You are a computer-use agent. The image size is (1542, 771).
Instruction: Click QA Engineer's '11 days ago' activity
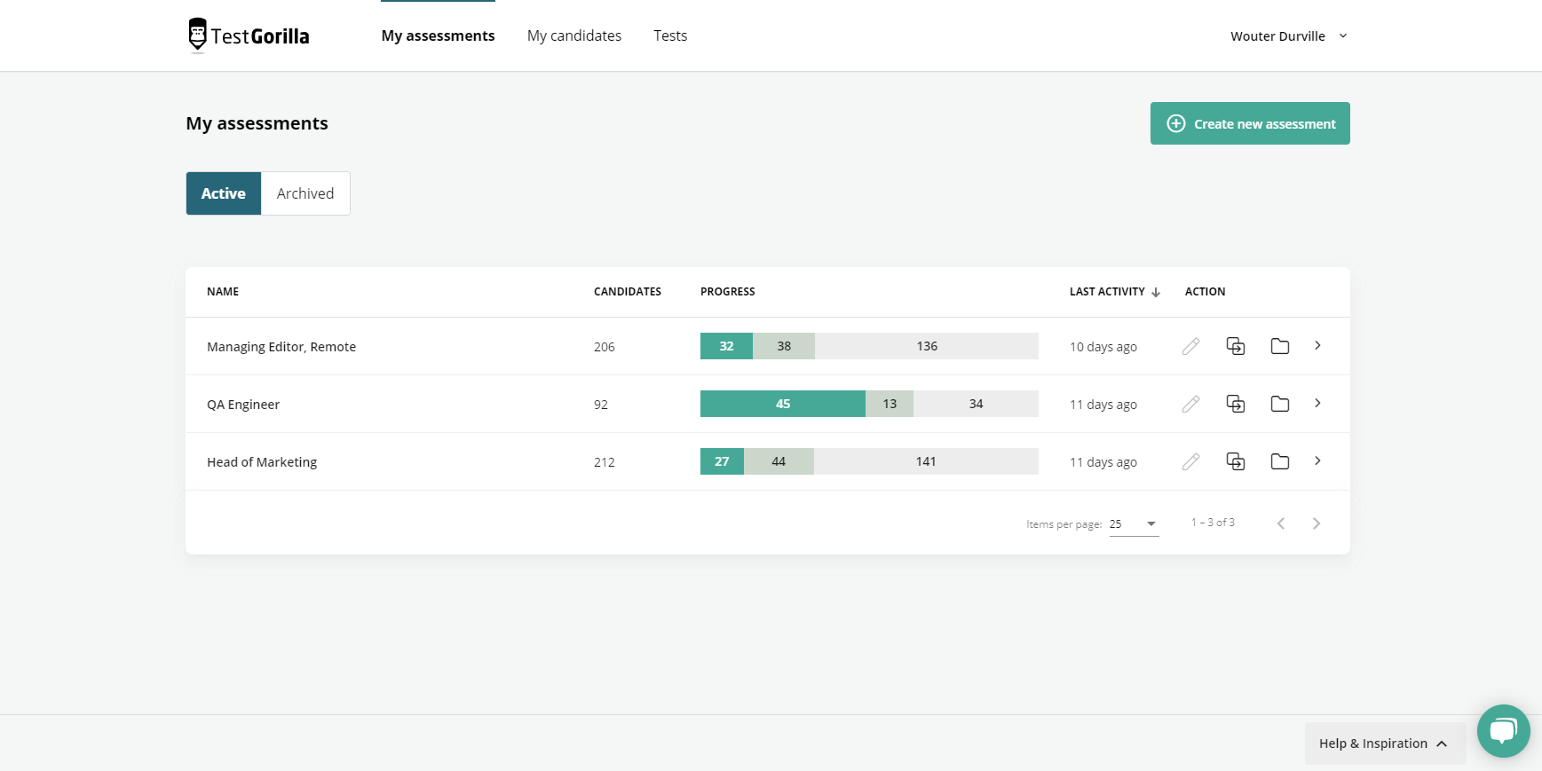[1103, 405]
